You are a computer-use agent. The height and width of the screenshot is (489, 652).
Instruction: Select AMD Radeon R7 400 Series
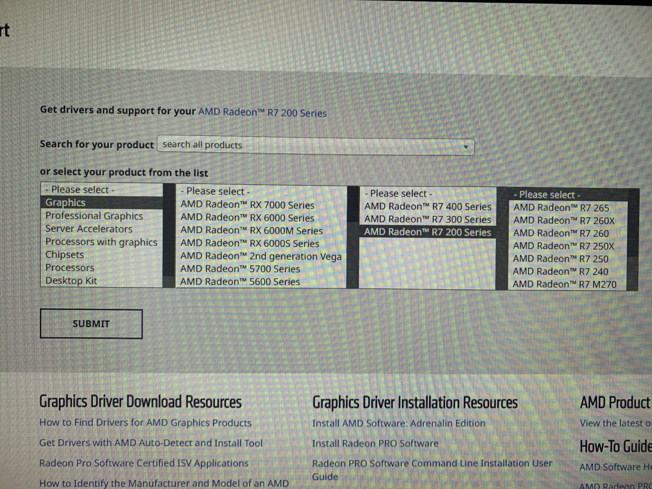pos(428,206)
